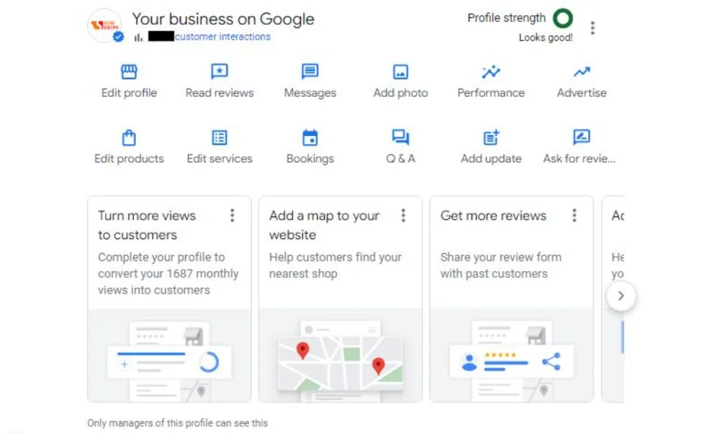Click the Profile strength green ring

pyautogui.click(x=563, y=18)
